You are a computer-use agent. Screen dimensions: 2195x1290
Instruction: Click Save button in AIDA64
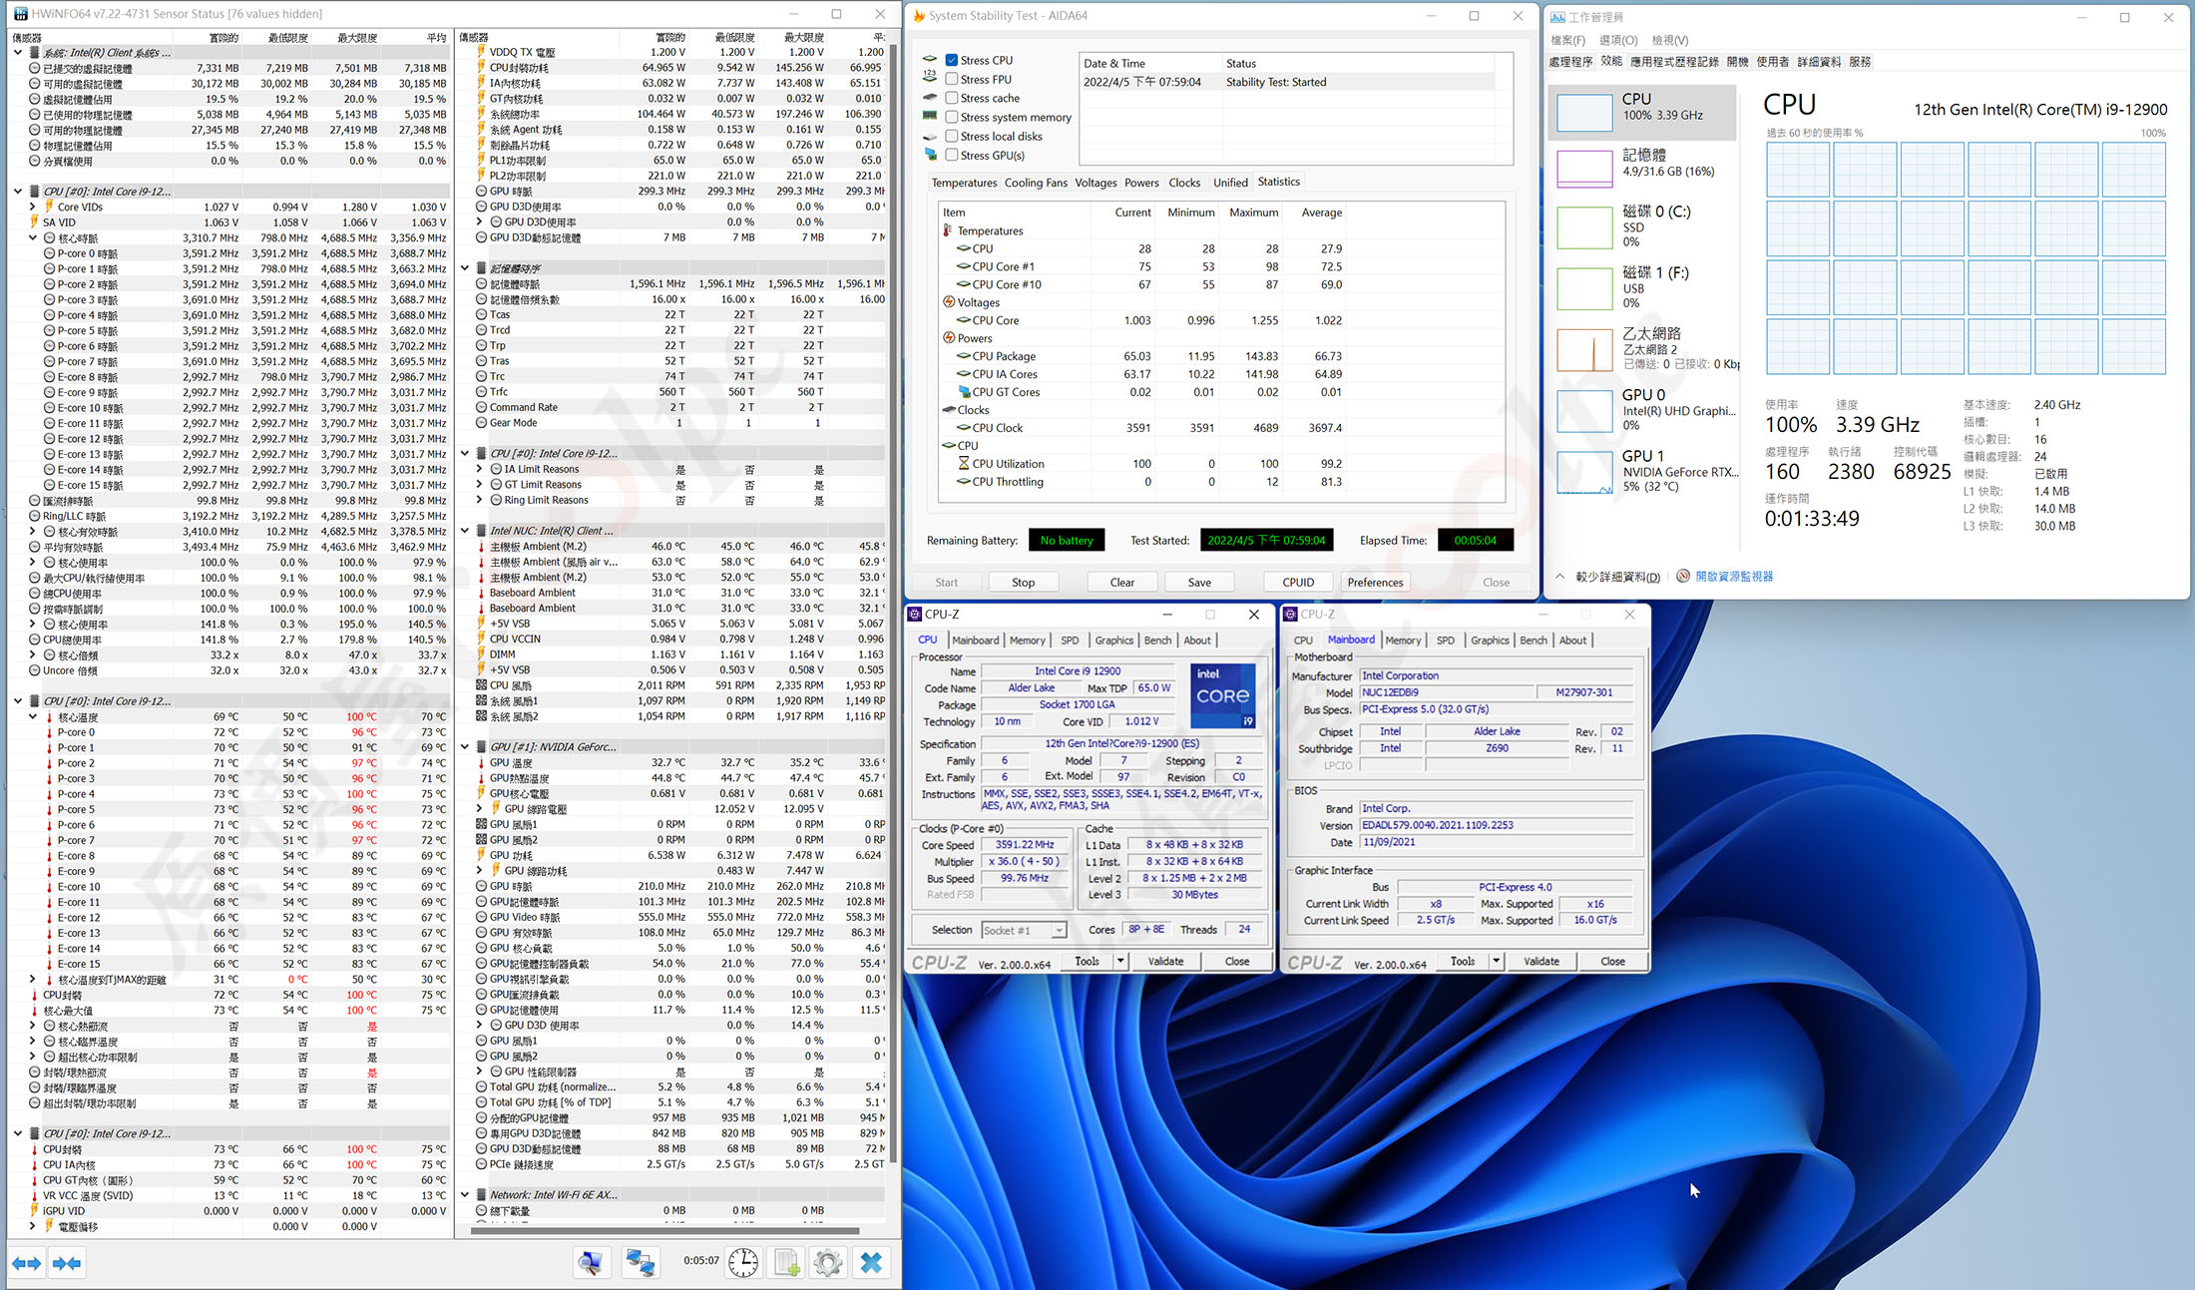pos(1199,582)
